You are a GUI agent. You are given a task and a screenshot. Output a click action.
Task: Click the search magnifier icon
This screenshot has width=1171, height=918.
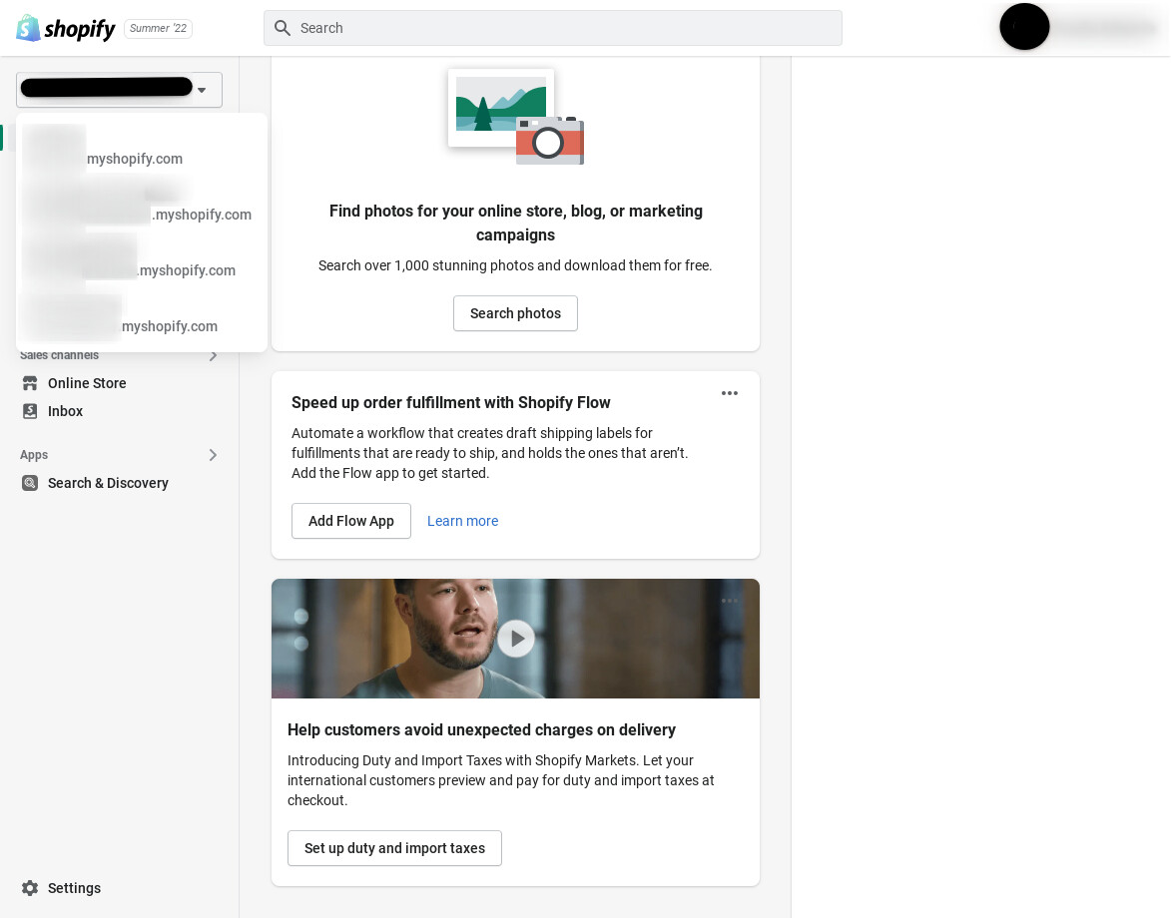click(x=283, y=28)
